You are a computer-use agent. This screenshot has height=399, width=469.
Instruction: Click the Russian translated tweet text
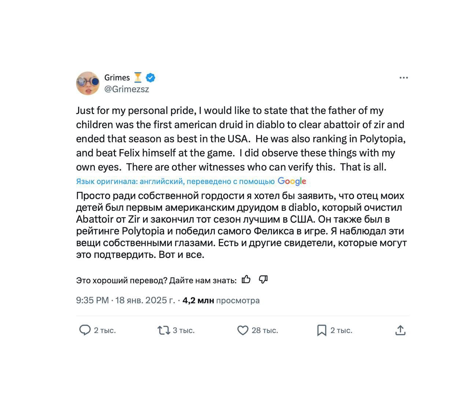pos(241,225)
